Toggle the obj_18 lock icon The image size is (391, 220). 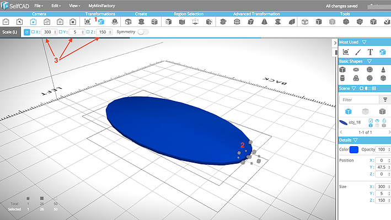tap(384, 120)
